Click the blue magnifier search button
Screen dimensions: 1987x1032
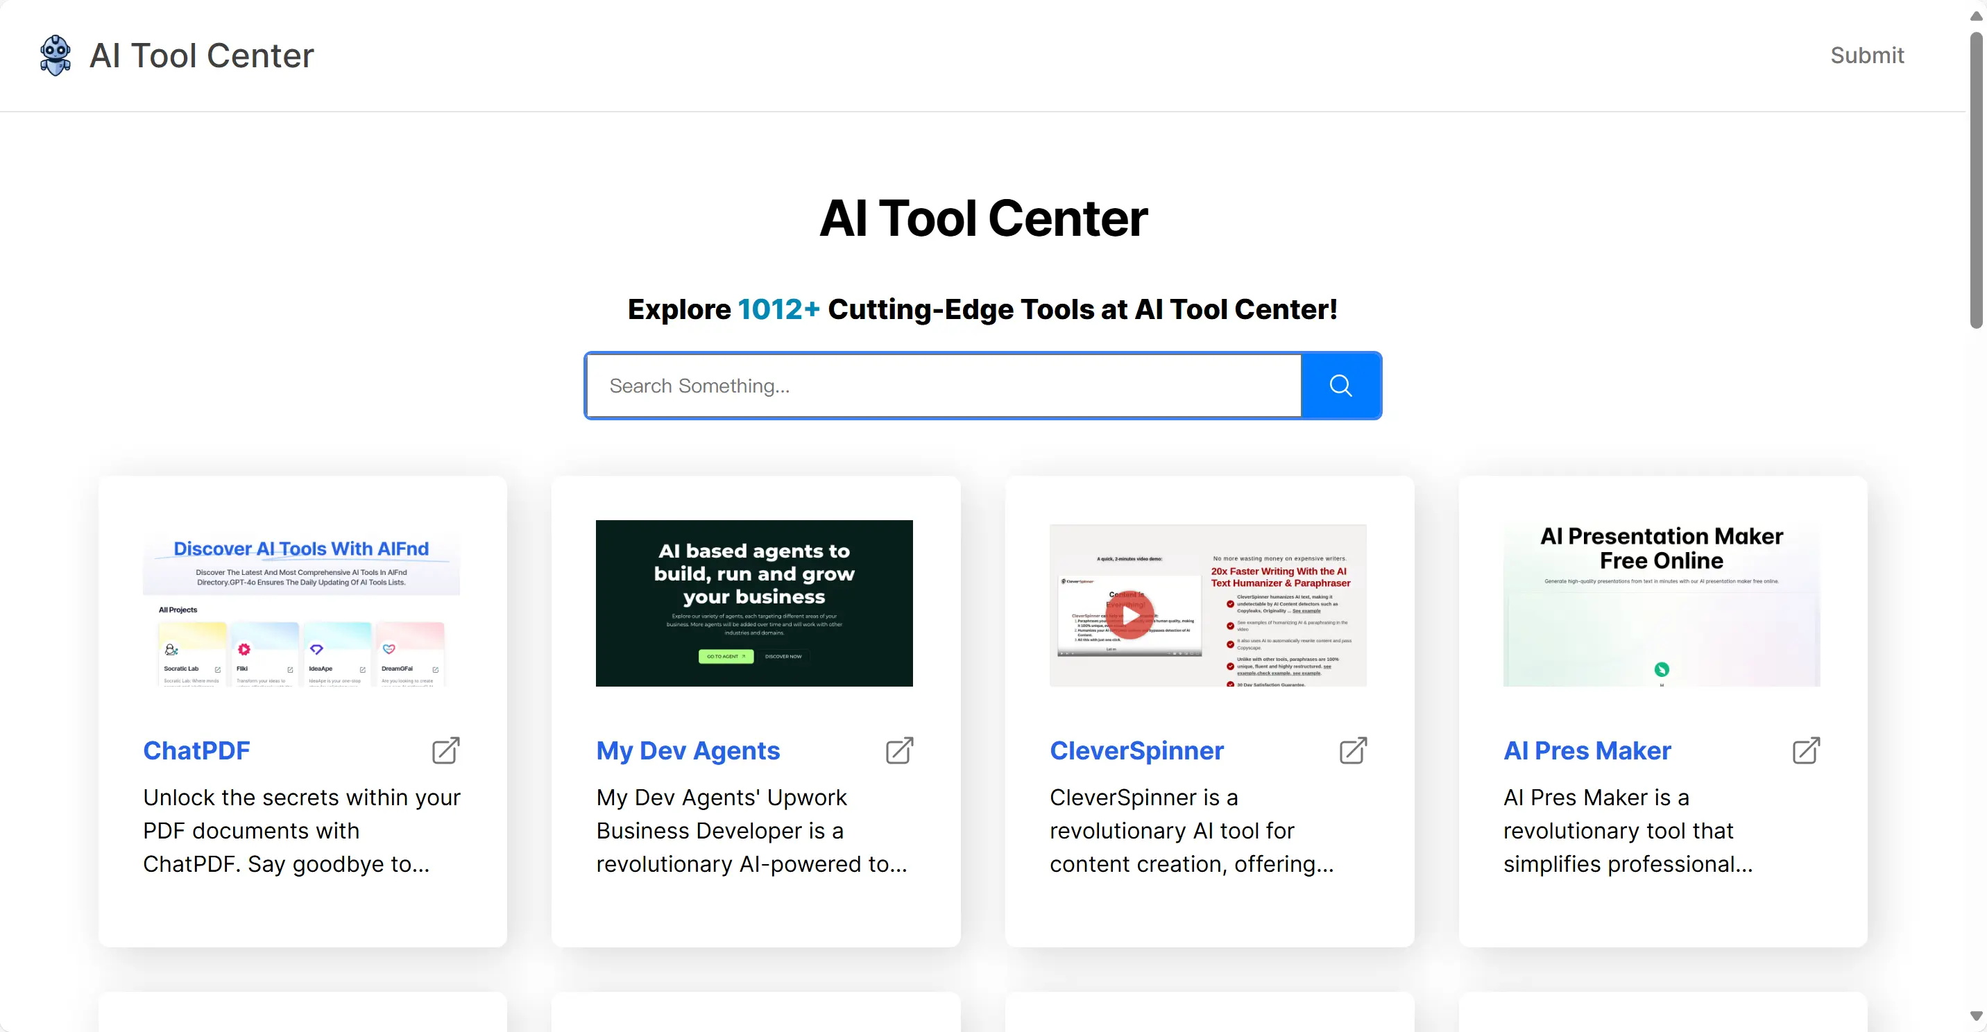[1340, 386]
